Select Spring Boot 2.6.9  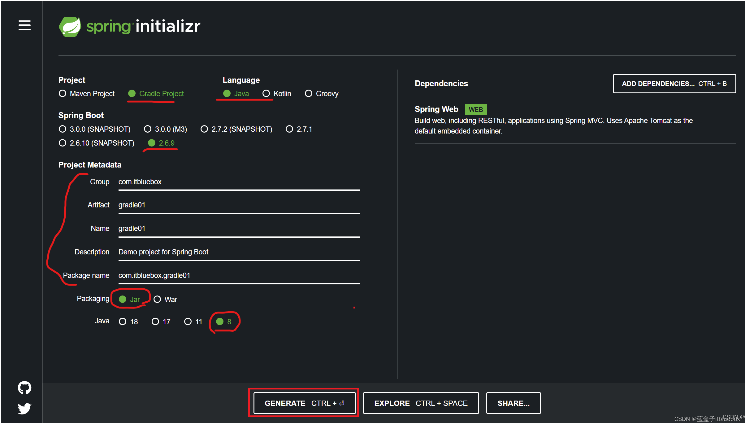tap(161, 143)
